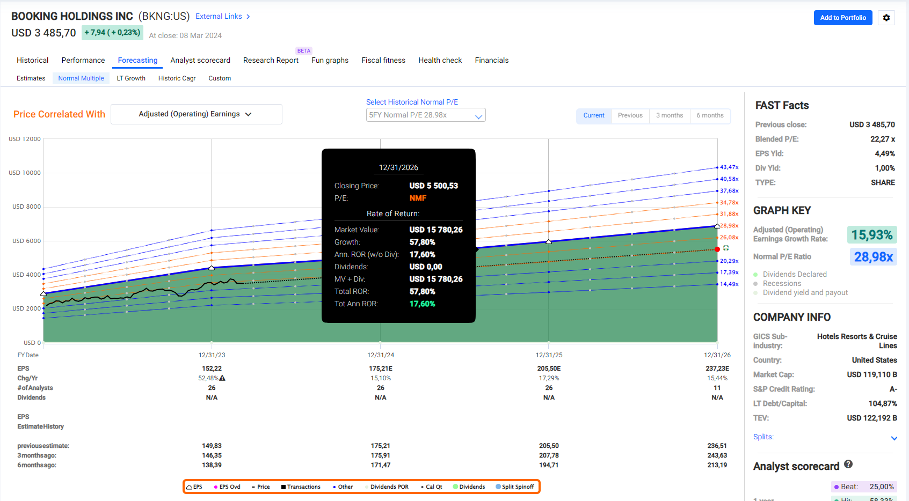Click the Analyst scorecard help question mark

tap(848, 465)
